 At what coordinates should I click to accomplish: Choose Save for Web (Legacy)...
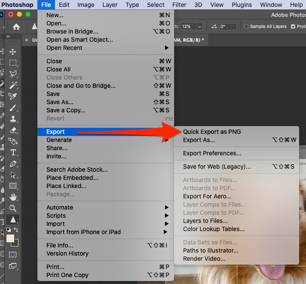coord(236,167)
